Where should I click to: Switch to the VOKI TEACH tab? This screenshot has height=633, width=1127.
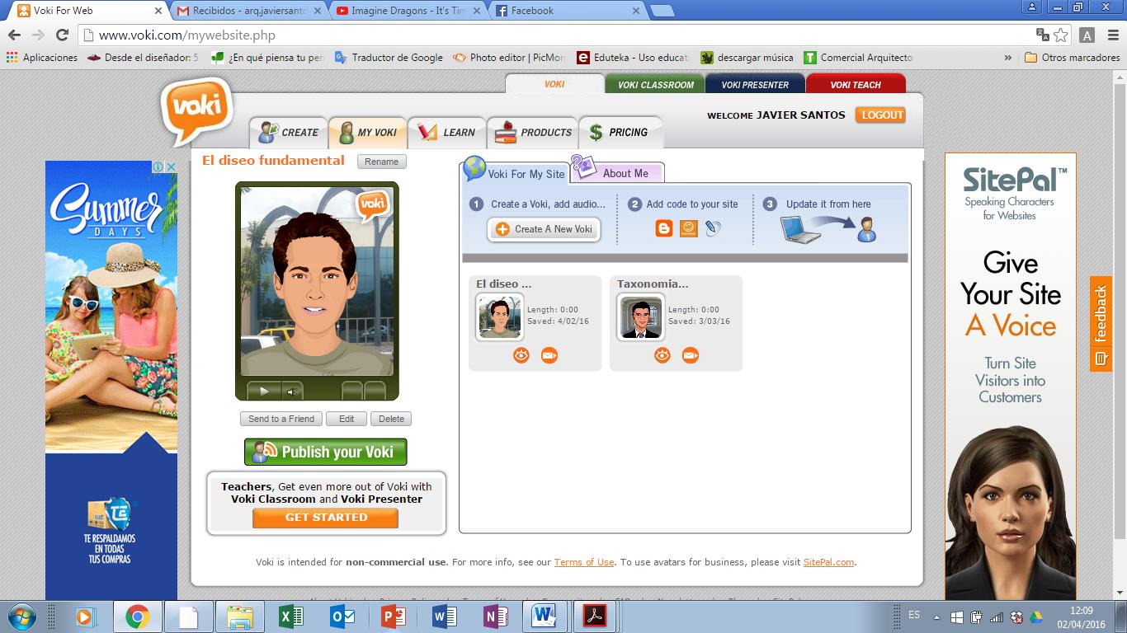pyautogui.click(x=856, y=84)
